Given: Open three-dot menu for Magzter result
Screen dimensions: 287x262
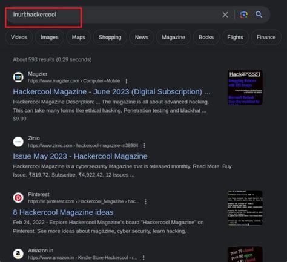Looking at the screenshot, I should click(127, 81).
